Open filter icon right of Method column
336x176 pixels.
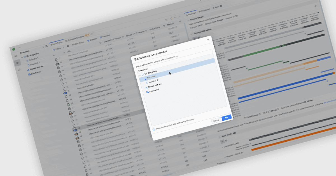[180, 22]
